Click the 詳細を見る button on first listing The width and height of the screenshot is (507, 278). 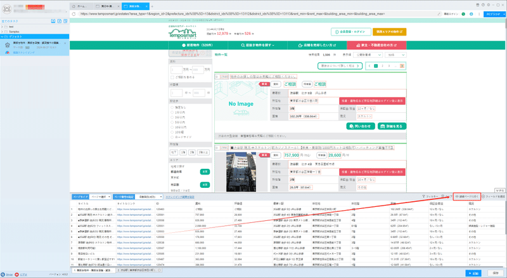pos(392,126)
